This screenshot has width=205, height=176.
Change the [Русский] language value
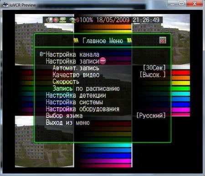click(151, 116)
